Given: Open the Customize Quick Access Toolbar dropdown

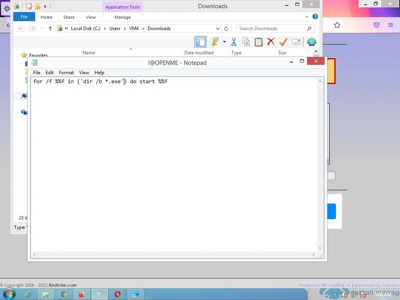Looking at the screenshot, I should (x=45, y=6).
